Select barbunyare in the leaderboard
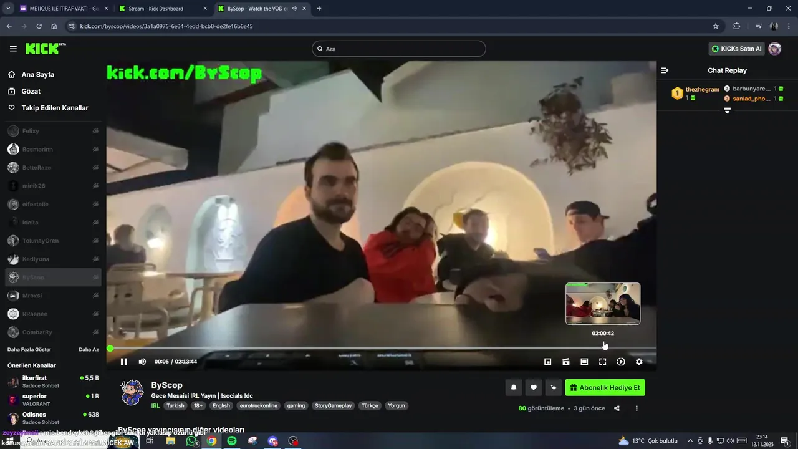The width and height of the screenshot is (798, 449). tap(751, 89)
